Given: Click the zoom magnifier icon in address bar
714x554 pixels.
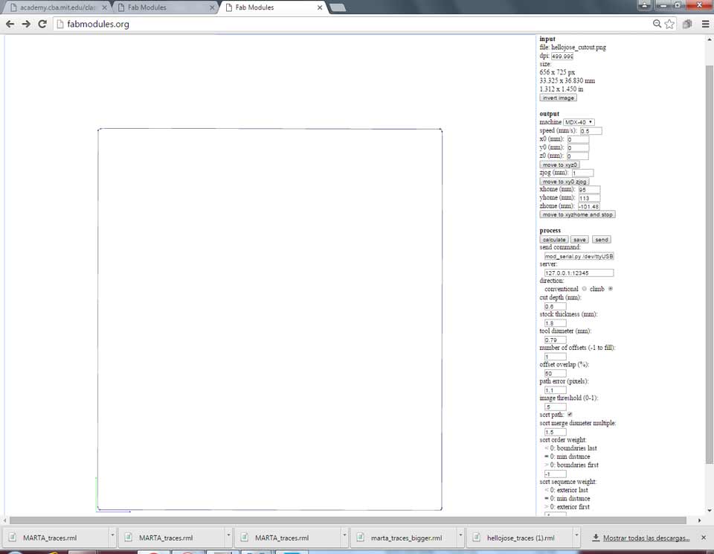Looking at the screenshot, I should tap(657, 24).
